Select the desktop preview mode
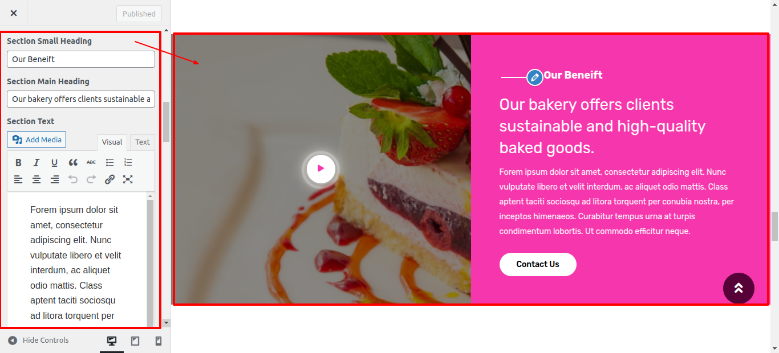This screenshot has height=353, width=779. coord(112,341)
